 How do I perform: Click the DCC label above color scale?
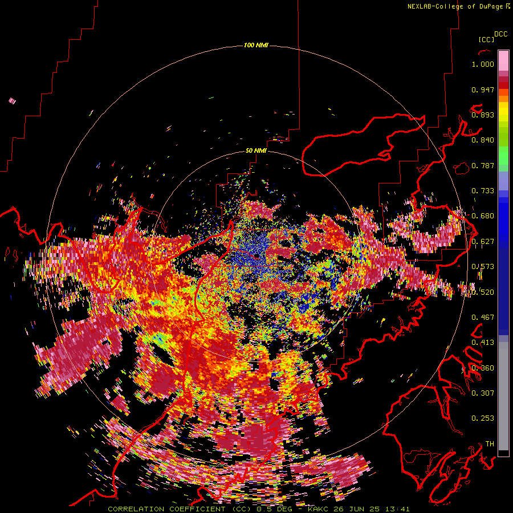[500, 34]
